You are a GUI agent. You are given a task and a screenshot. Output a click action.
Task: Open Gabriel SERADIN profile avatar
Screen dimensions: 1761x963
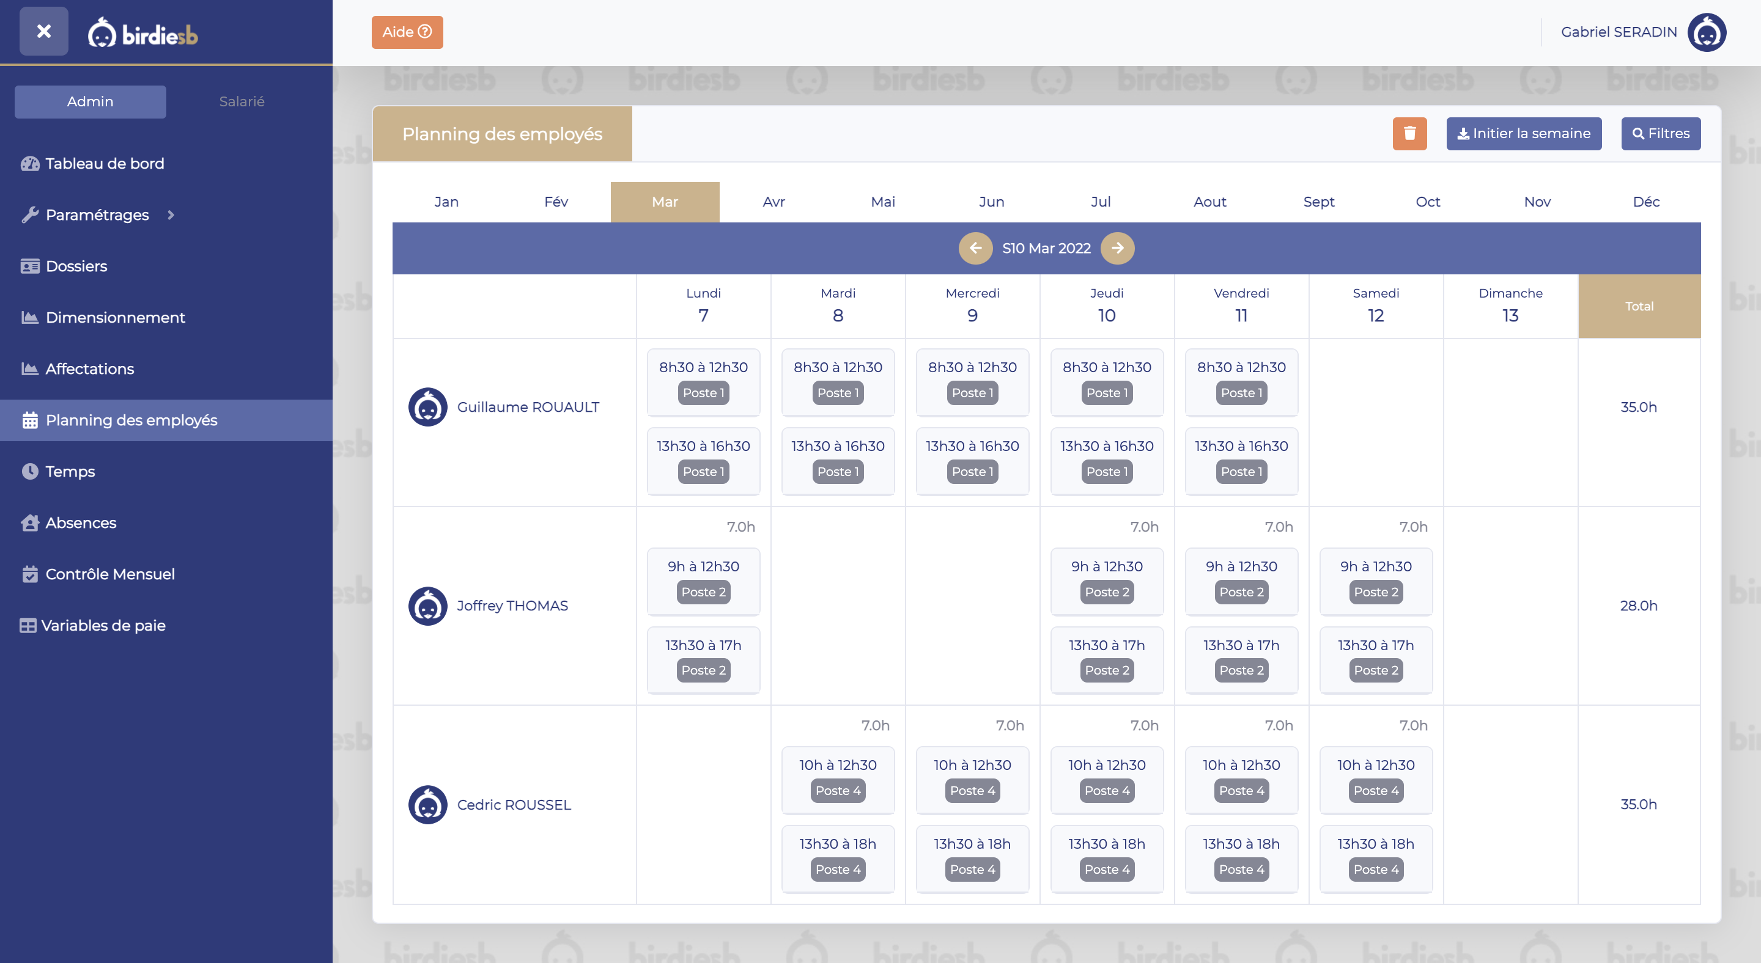point(1707,32)
